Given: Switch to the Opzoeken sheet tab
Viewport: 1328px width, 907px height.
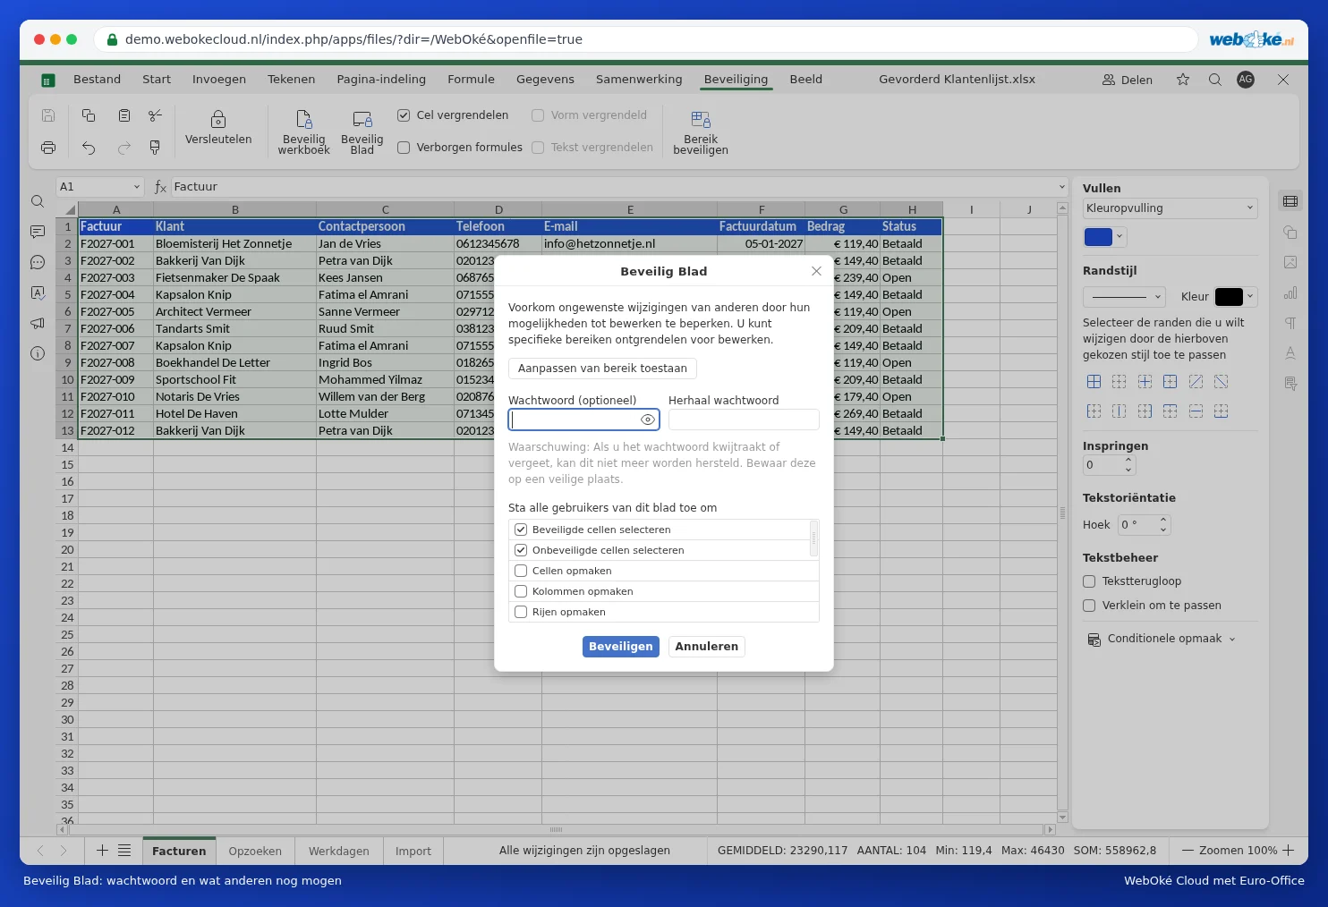Looking at the screenshot, I should pyautogui.click(x=255, y=851).
